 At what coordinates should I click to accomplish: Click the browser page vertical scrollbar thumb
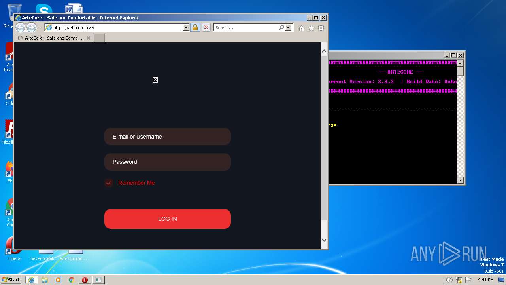point(324,138)
